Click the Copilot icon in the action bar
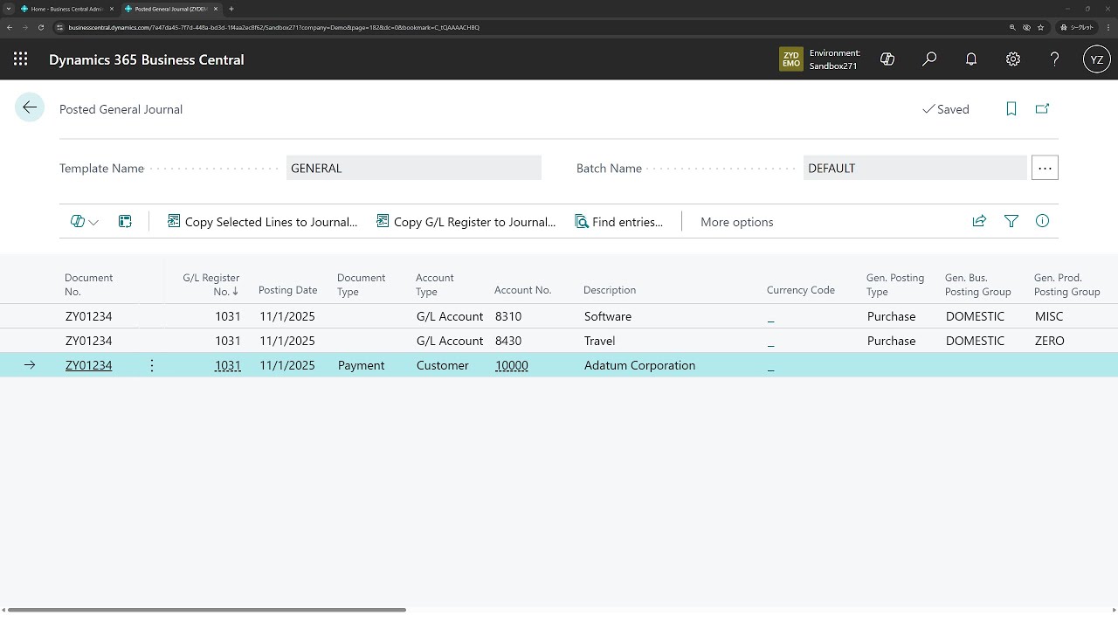Viewport: 1118px width, 629px height. [78, 222]
